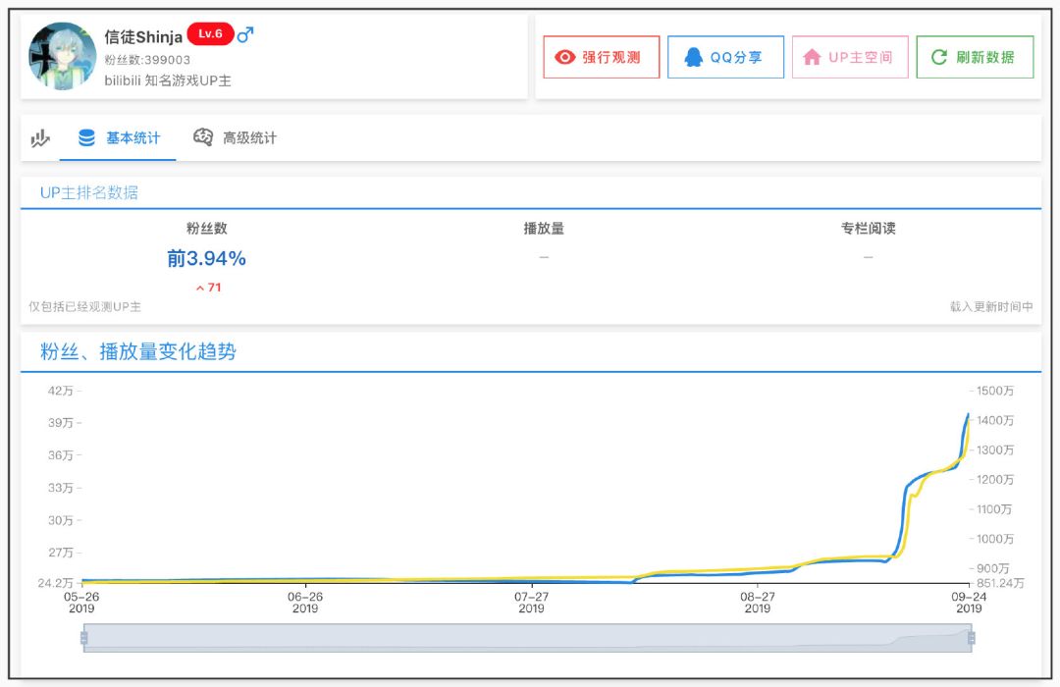1060x687 pixels.
Task: Click the database icon beside 基本统计
Action: 87,138
